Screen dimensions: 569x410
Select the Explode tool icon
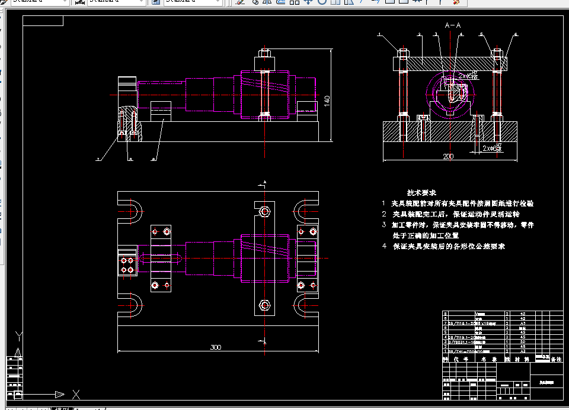pos(456,2)
